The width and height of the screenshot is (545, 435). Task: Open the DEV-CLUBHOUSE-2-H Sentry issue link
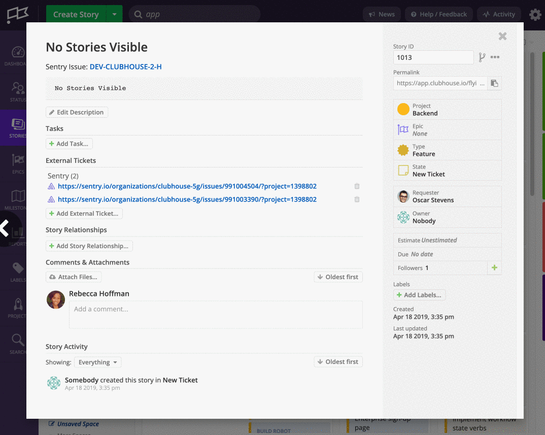tap(125, 66)
